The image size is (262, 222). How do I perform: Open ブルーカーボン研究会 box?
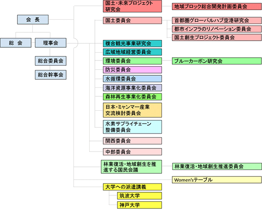217,61
